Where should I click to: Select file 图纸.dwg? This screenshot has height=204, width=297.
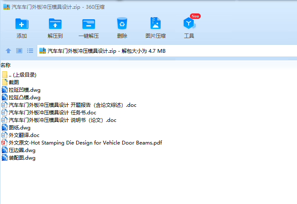click(x=16, y=128)
